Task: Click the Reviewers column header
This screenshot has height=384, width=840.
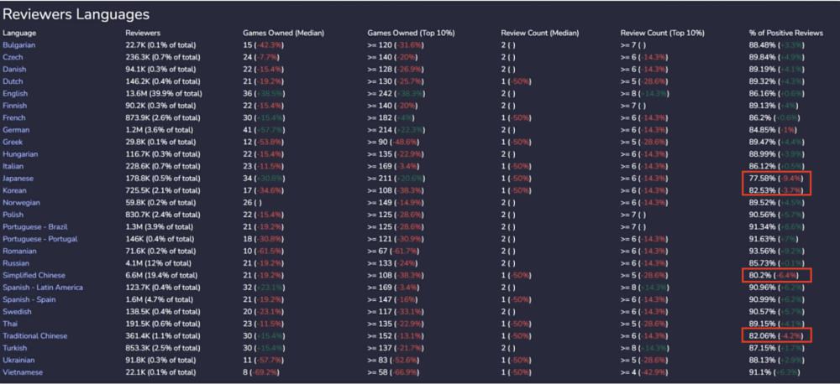Action: click(143, 33)
